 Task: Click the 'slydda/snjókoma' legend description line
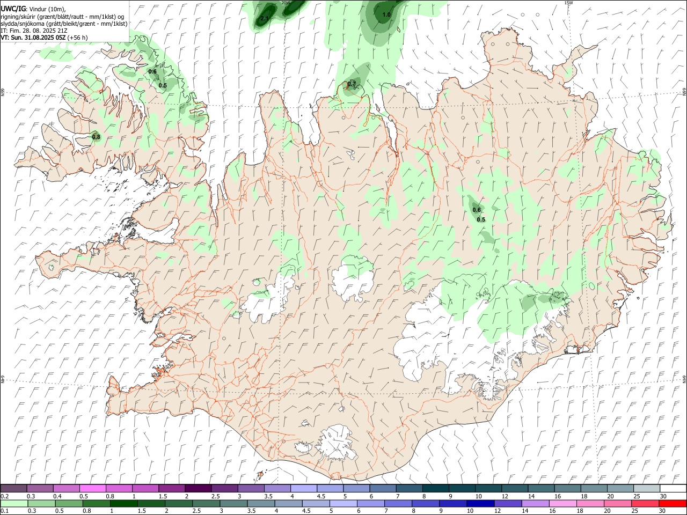click(x=64, y=24)
